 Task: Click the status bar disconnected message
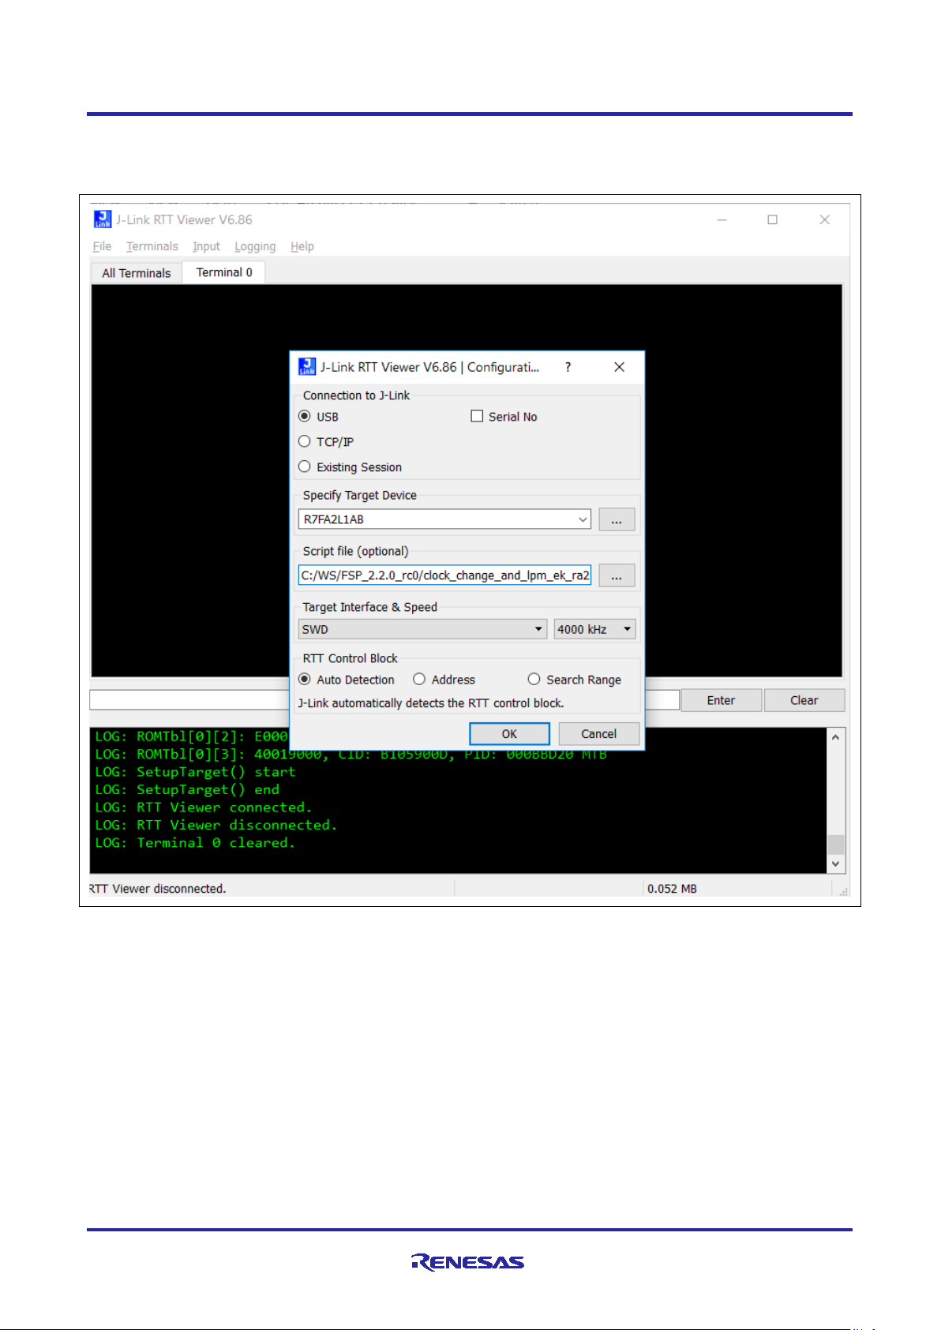pos(158,889)
